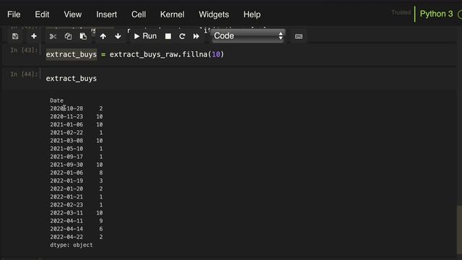Click output row 2021-09-17
The image size is (462, 260).
point(77,157)
